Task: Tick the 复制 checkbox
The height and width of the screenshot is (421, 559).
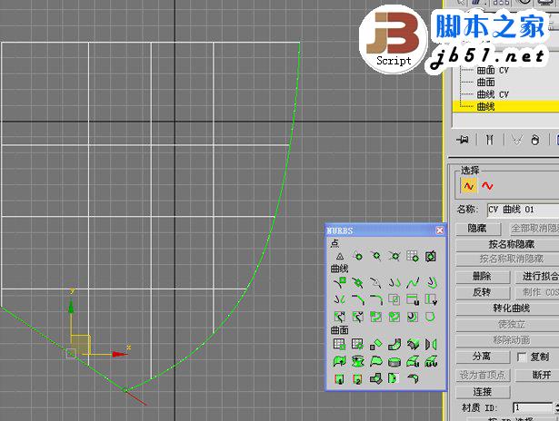Action: coord(522,357)
